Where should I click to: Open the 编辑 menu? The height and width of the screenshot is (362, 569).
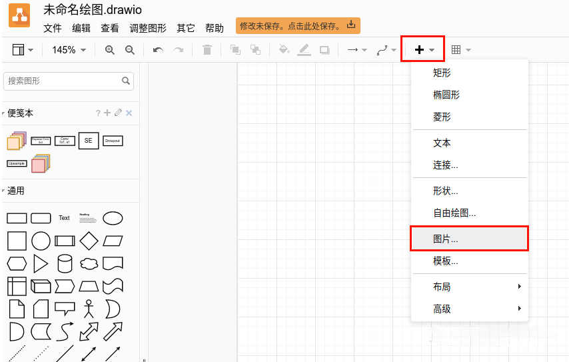pos(81,28)
